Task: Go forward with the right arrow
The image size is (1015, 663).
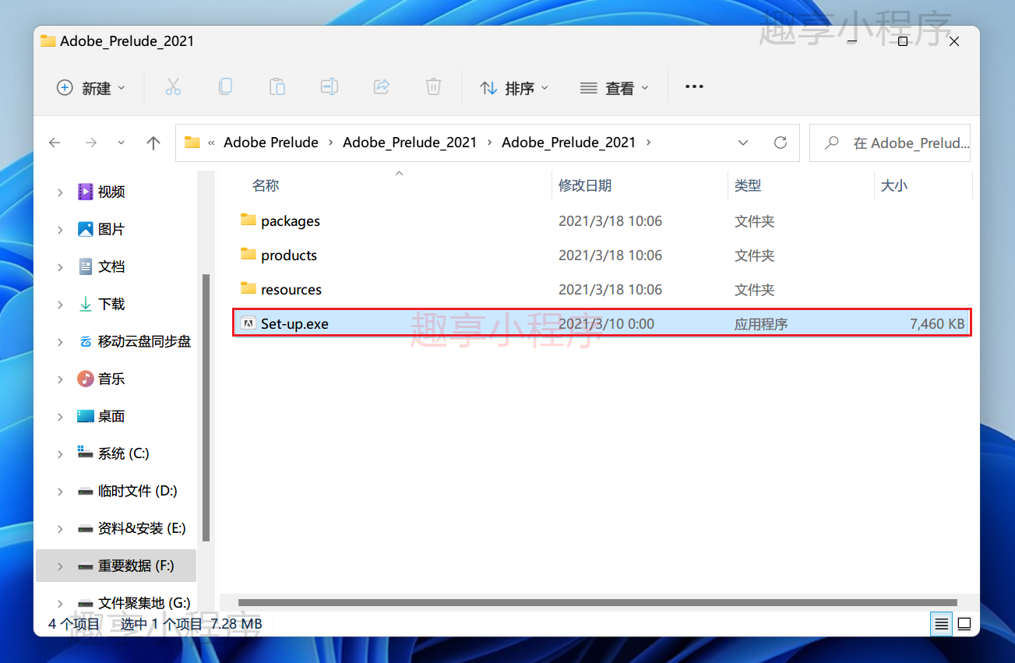Action: pos(91,143)
